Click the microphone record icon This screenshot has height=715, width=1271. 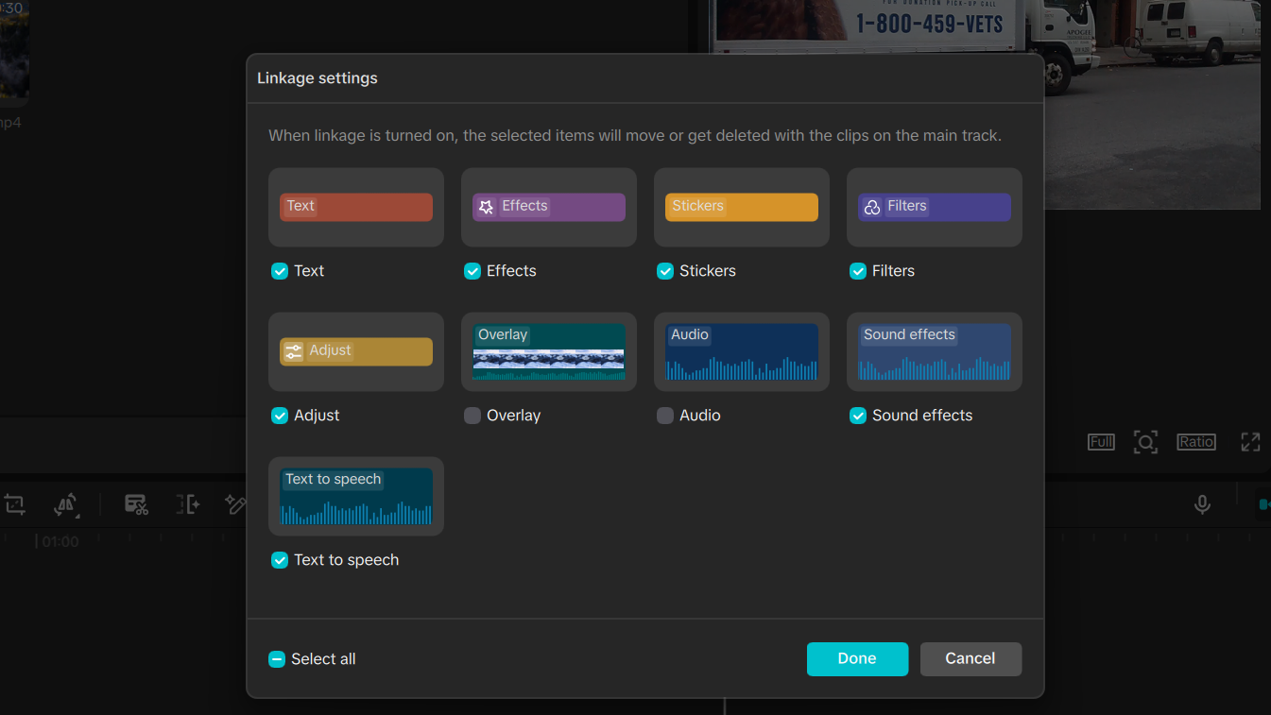[x=1202, y=504]
